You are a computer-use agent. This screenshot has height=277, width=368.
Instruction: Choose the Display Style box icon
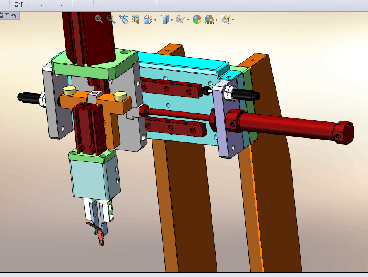(164, 19)
